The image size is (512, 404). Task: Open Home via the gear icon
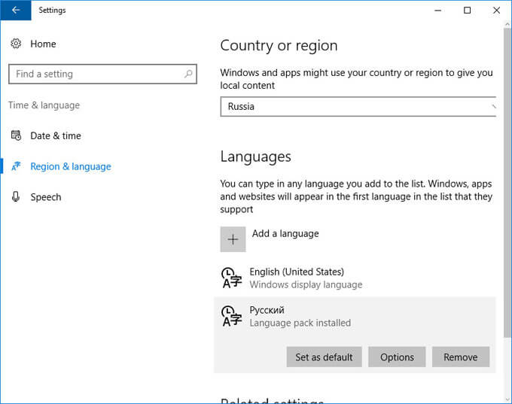coord(16,44)
